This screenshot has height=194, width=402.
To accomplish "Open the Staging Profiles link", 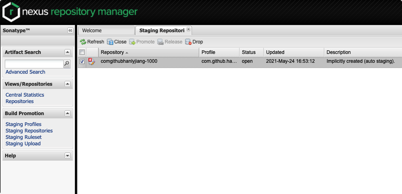I will pos(23,124).
